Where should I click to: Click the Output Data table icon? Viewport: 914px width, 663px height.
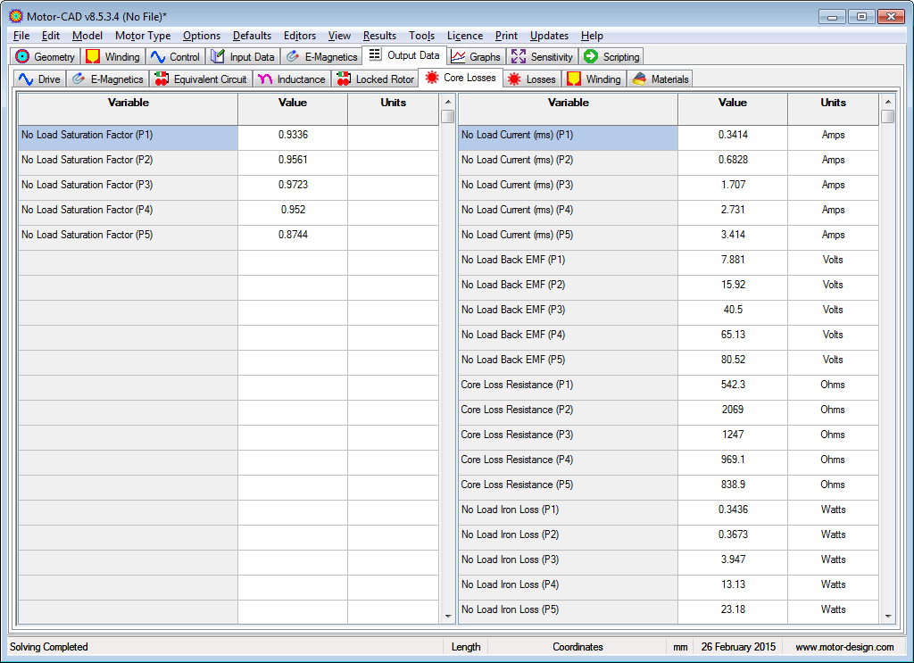[375, 54]
